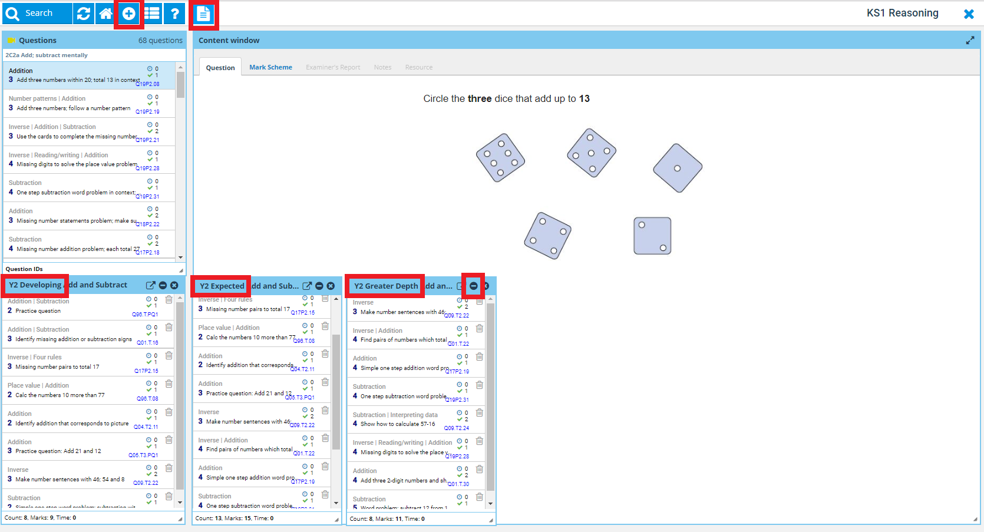Click the Search button
This screenshot has width=984, height=532.
point(38,14)
